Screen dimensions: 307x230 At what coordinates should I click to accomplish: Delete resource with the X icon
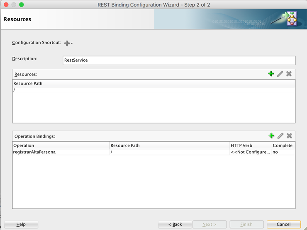(289, 74)
